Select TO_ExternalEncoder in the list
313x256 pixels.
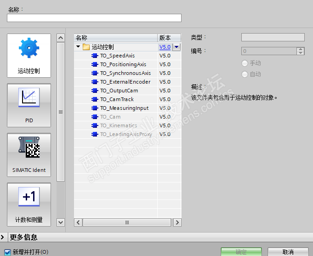pos(125,82)
